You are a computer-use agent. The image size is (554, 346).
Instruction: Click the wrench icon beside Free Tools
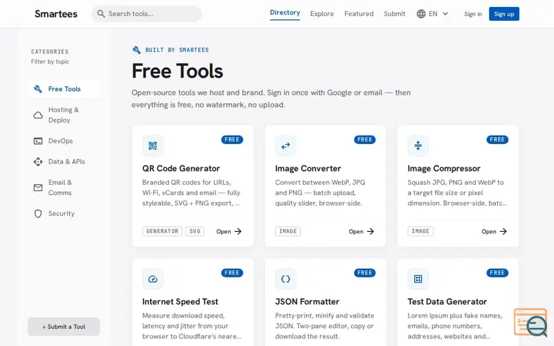38,89
